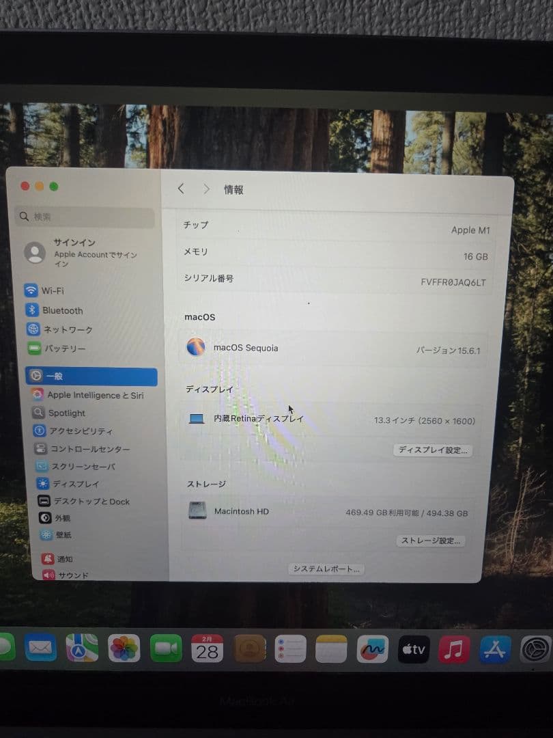Open Mail from the Dock

tap(40, 648)
